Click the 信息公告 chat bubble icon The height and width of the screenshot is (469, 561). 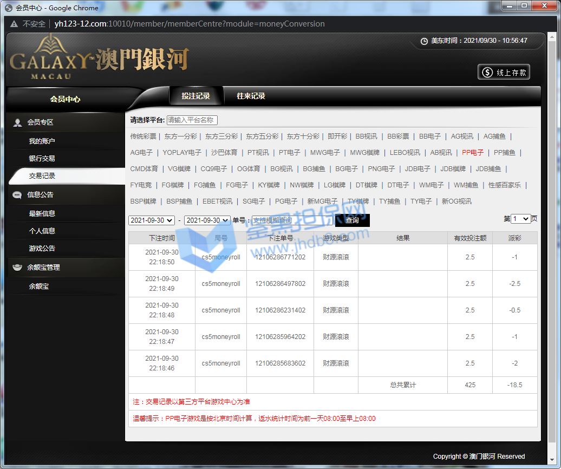click(17, 195)
